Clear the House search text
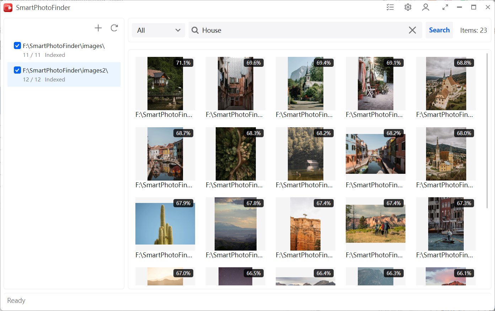The height and width of the screenshot is (311, 495). pyautogui.click(x=412, y=30)
